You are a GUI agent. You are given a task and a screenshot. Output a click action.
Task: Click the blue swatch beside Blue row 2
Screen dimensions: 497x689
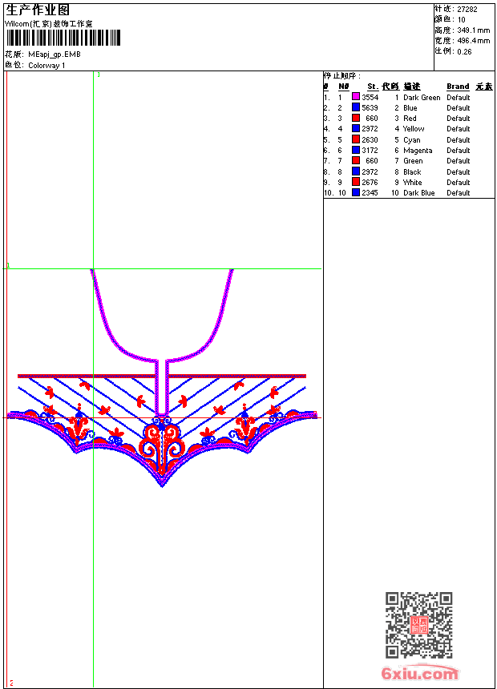coord(356,107)
